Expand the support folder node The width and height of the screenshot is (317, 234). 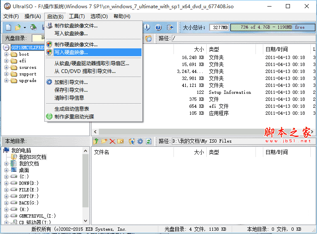6,74
